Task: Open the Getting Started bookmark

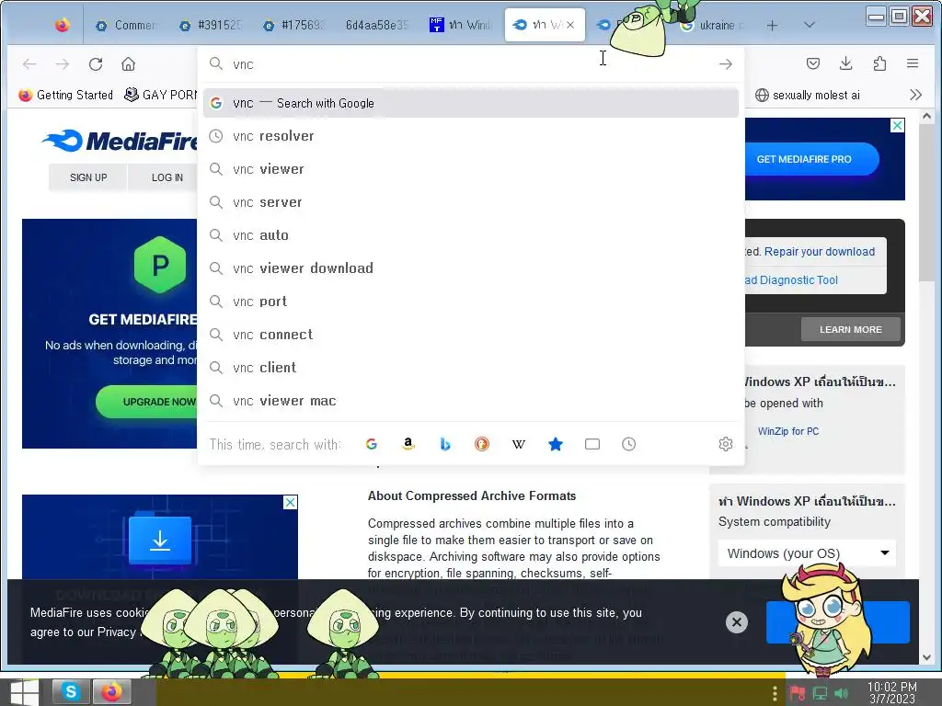Action: [66, 95]
